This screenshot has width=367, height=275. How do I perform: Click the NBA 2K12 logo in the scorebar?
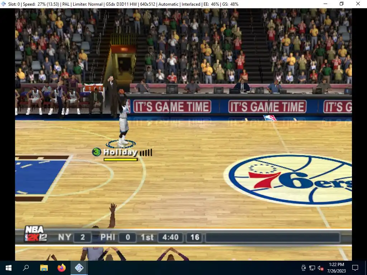[x=36, y=233]
